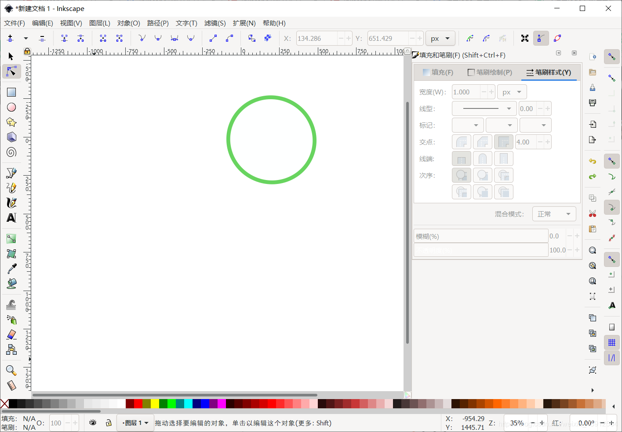
Task: Click the Print document icon
Action: (593, 103)
